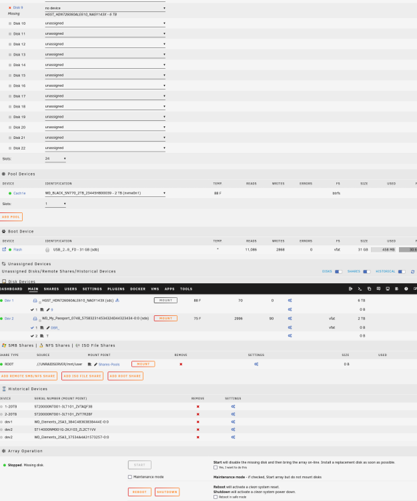Click ADD POOL button

11,217
